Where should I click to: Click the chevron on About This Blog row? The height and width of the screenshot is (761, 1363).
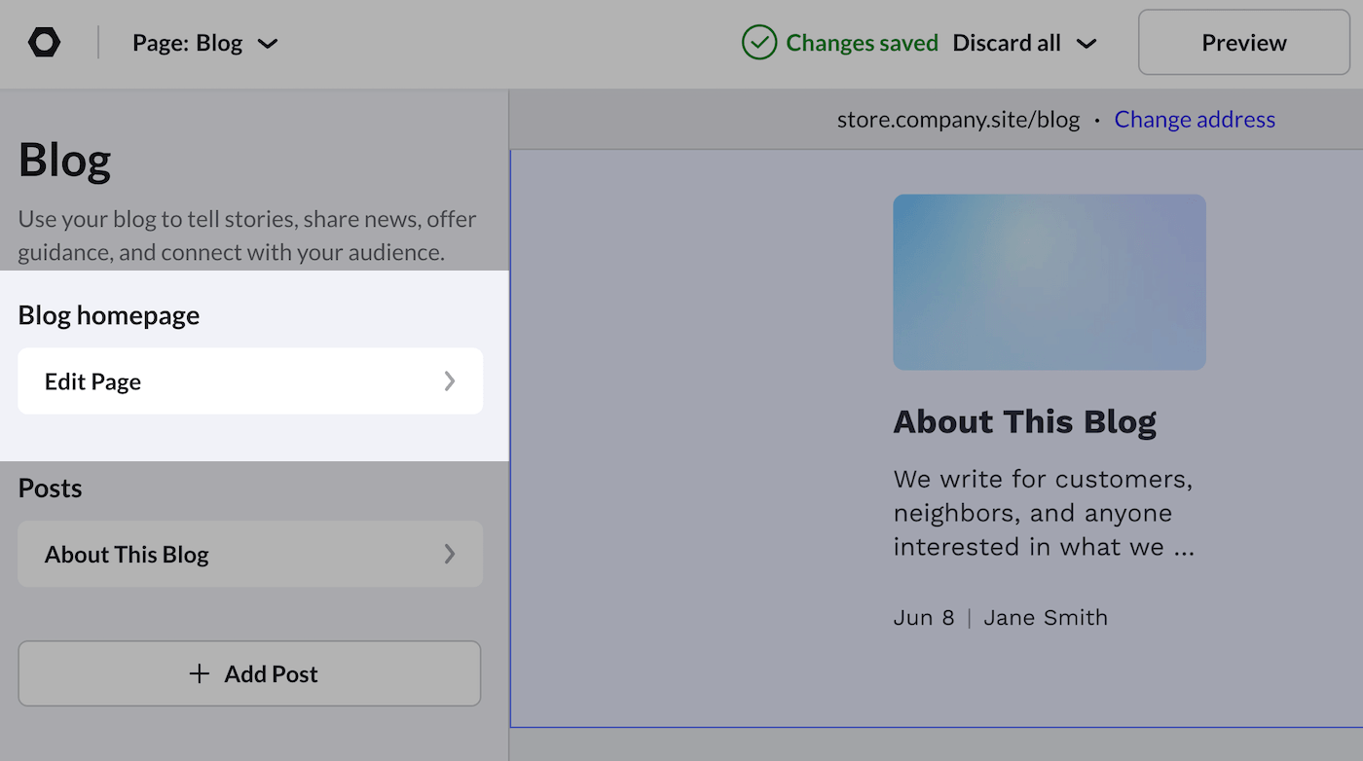point(450,554)
